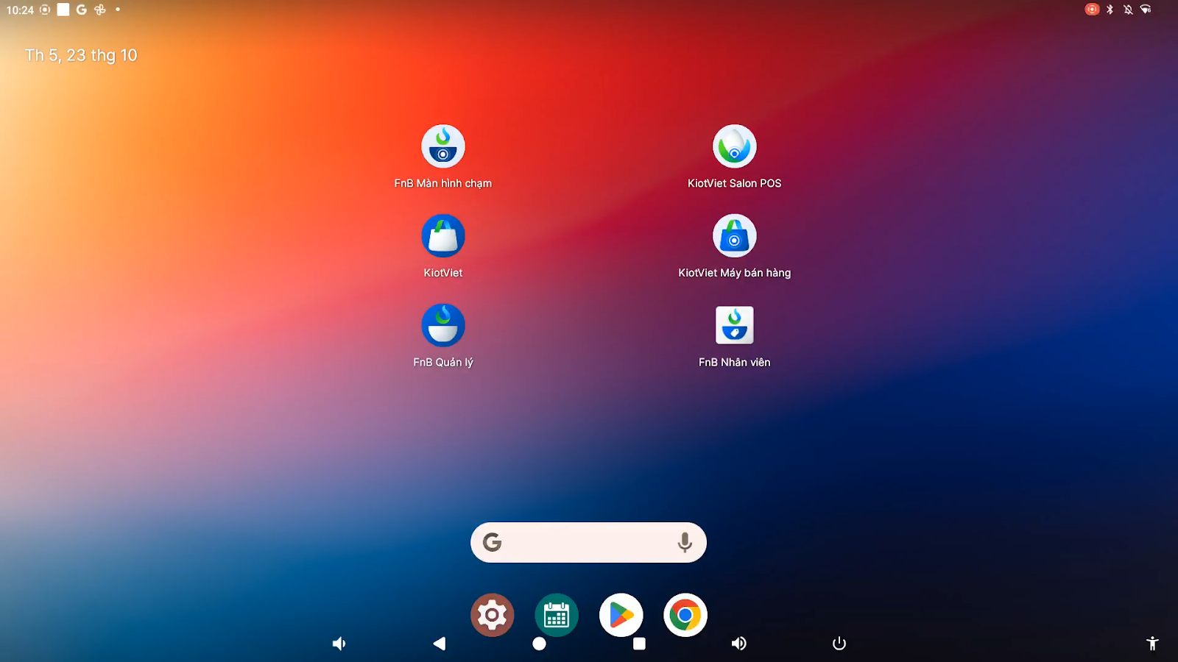Open the accessibility shortcut icon

pyautogui.click(x=1152, y=644)
